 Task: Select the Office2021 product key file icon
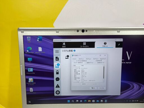[x=40, y=51]
